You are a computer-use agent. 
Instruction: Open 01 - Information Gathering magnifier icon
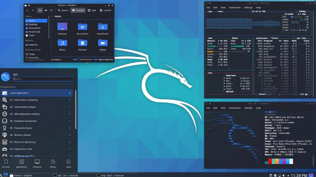coord(5,100)
